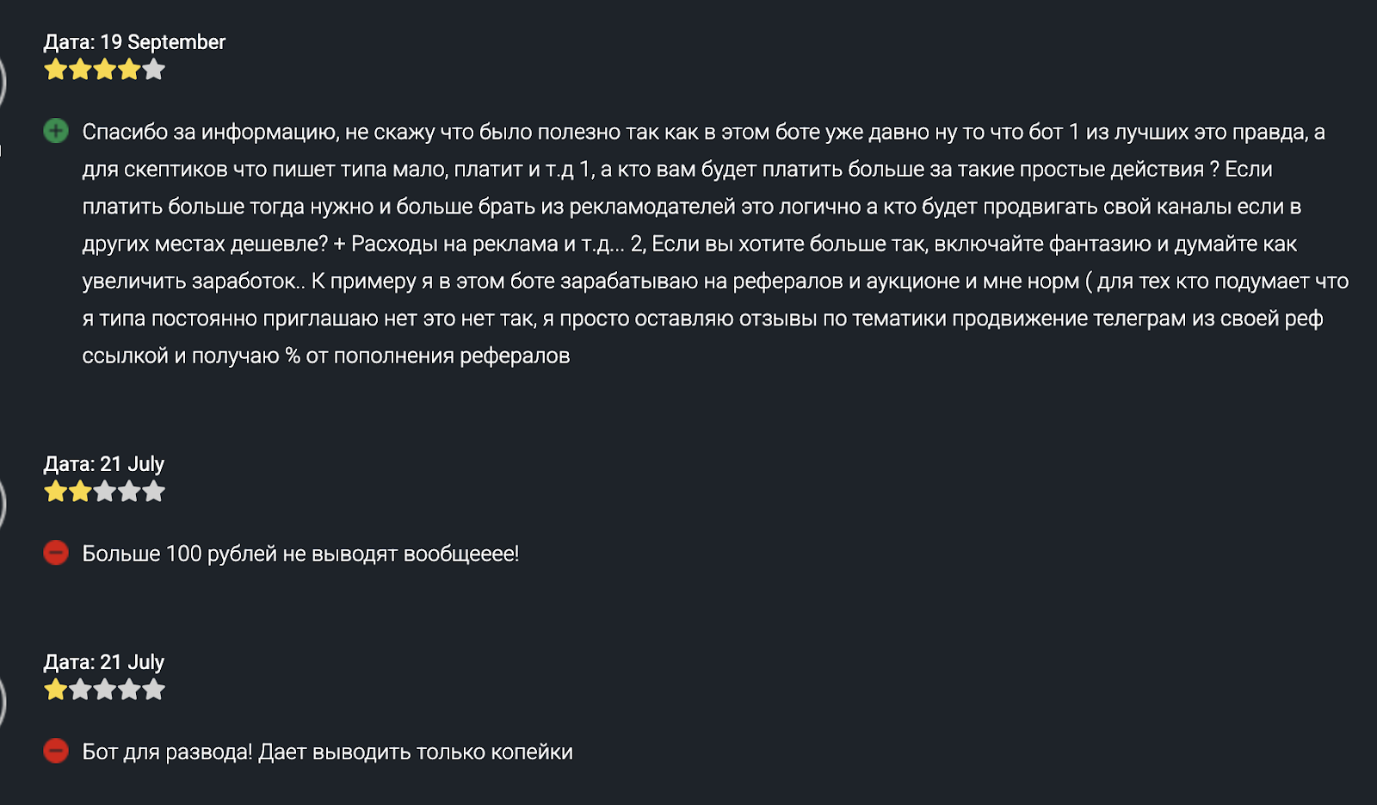Click the third star in the two-star rating

[105, 492]
